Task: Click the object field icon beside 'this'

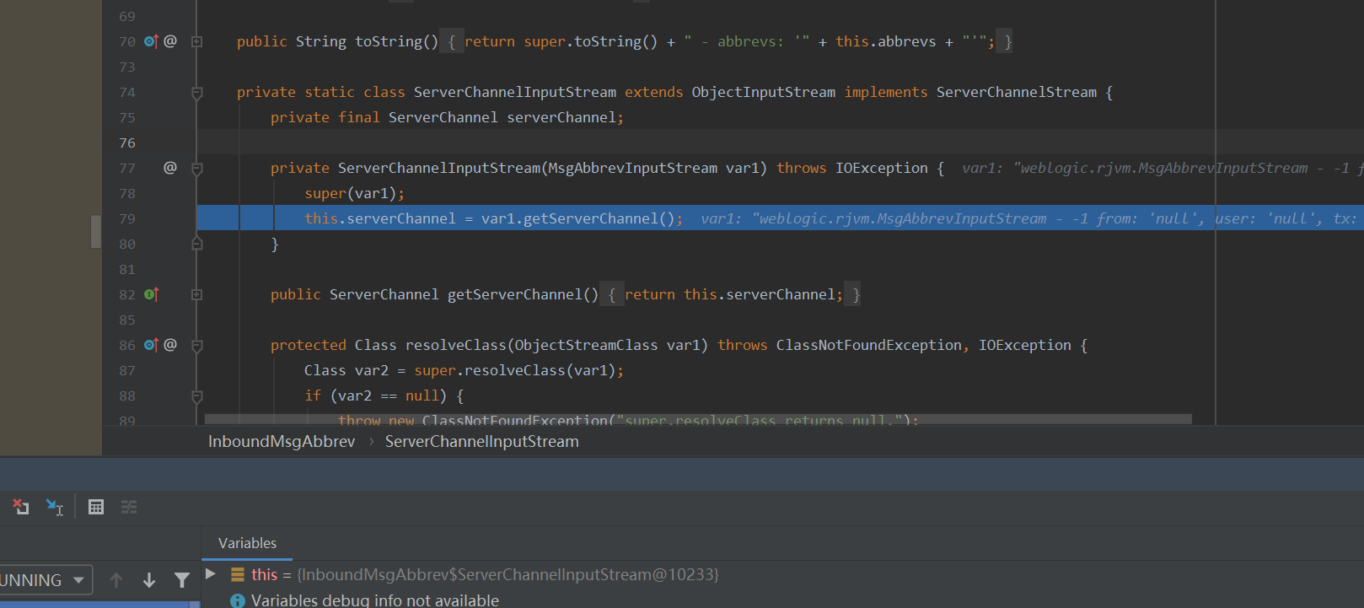Action: pyautogui.click(x=238, y=574)
